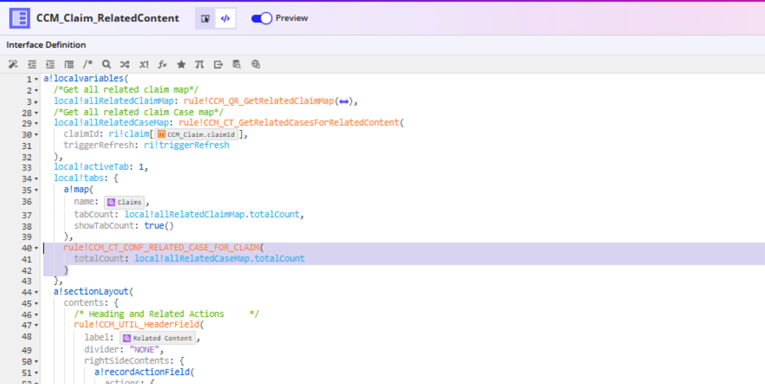The image size is (765, 384).
Task: Collapse a!sectionLayout at line 44
Action: [x=37, y=292]
